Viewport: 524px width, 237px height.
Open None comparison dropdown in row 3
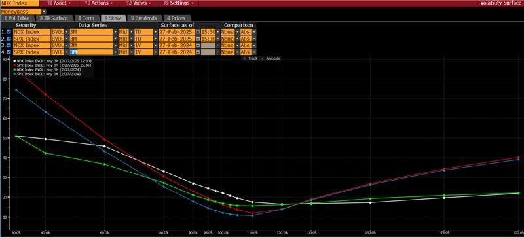(x=237, y=45)
